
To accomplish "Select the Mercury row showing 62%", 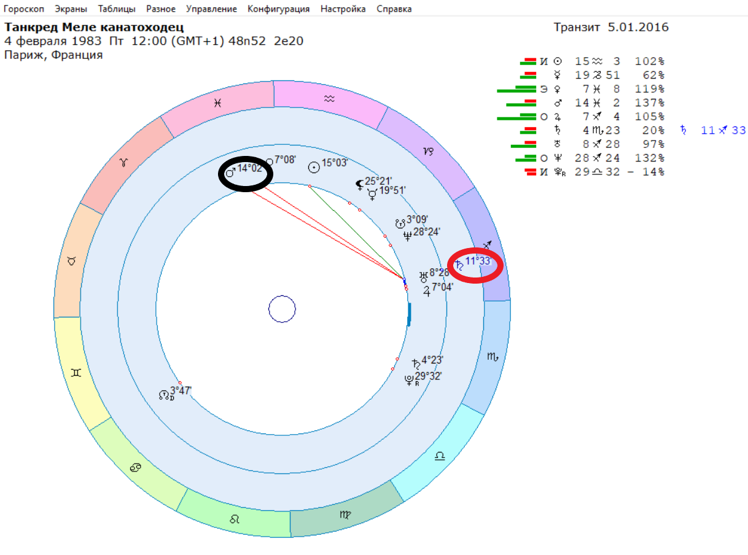I will pos(591,75).
